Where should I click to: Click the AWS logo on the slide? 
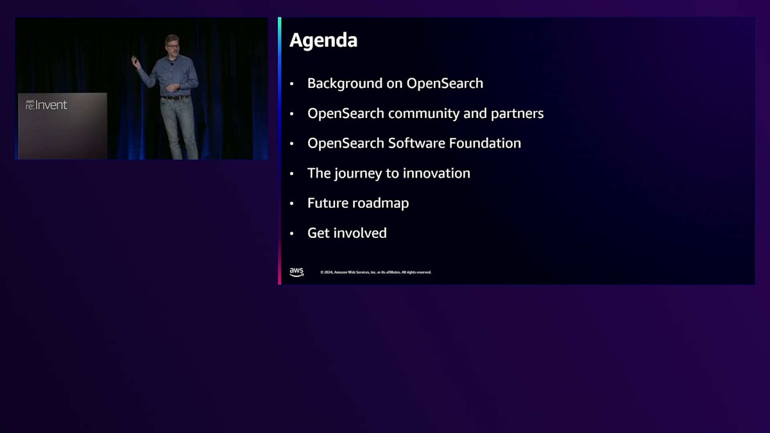(x=296, y=272)
